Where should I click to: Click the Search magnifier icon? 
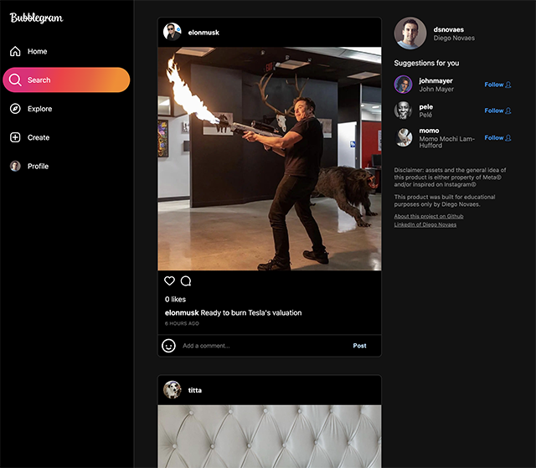(15, 80)
